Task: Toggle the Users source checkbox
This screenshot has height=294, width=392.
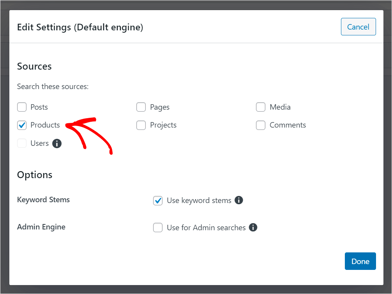Action: [x=22, y=143]
